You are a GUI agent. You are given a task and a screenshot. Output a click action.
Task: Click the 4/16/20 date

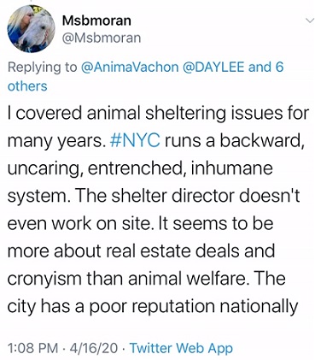[x=94, y=348]
